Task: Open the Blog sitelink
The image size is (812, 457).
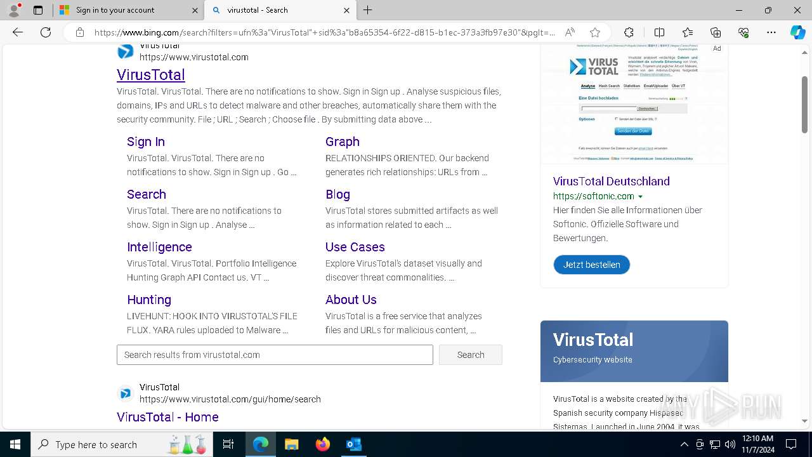Action: click(337, 194)
